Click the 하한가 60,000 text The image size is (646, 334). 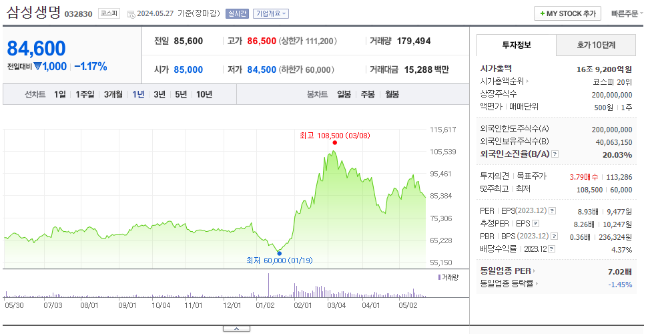[x=306, y=70]
